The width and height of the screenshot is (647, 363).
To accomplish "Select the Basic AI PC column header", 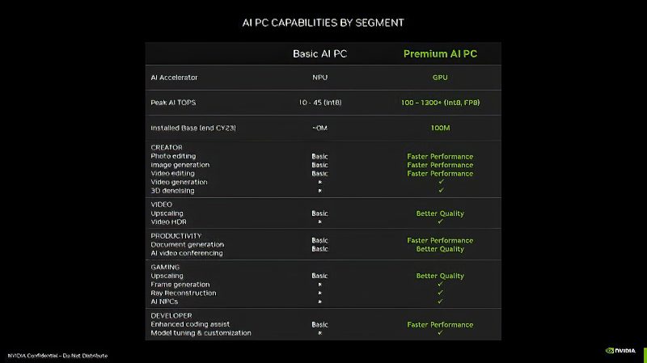I will pos(319,54).
